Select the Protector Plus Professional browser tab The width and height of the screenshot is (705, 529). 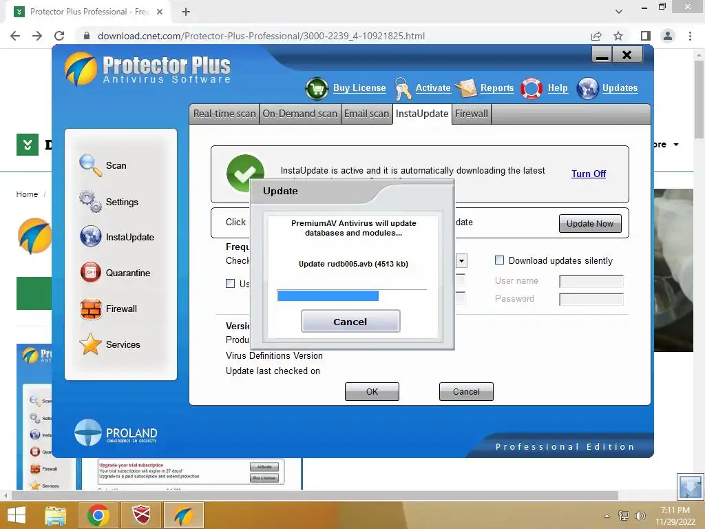tap(88, 12)
